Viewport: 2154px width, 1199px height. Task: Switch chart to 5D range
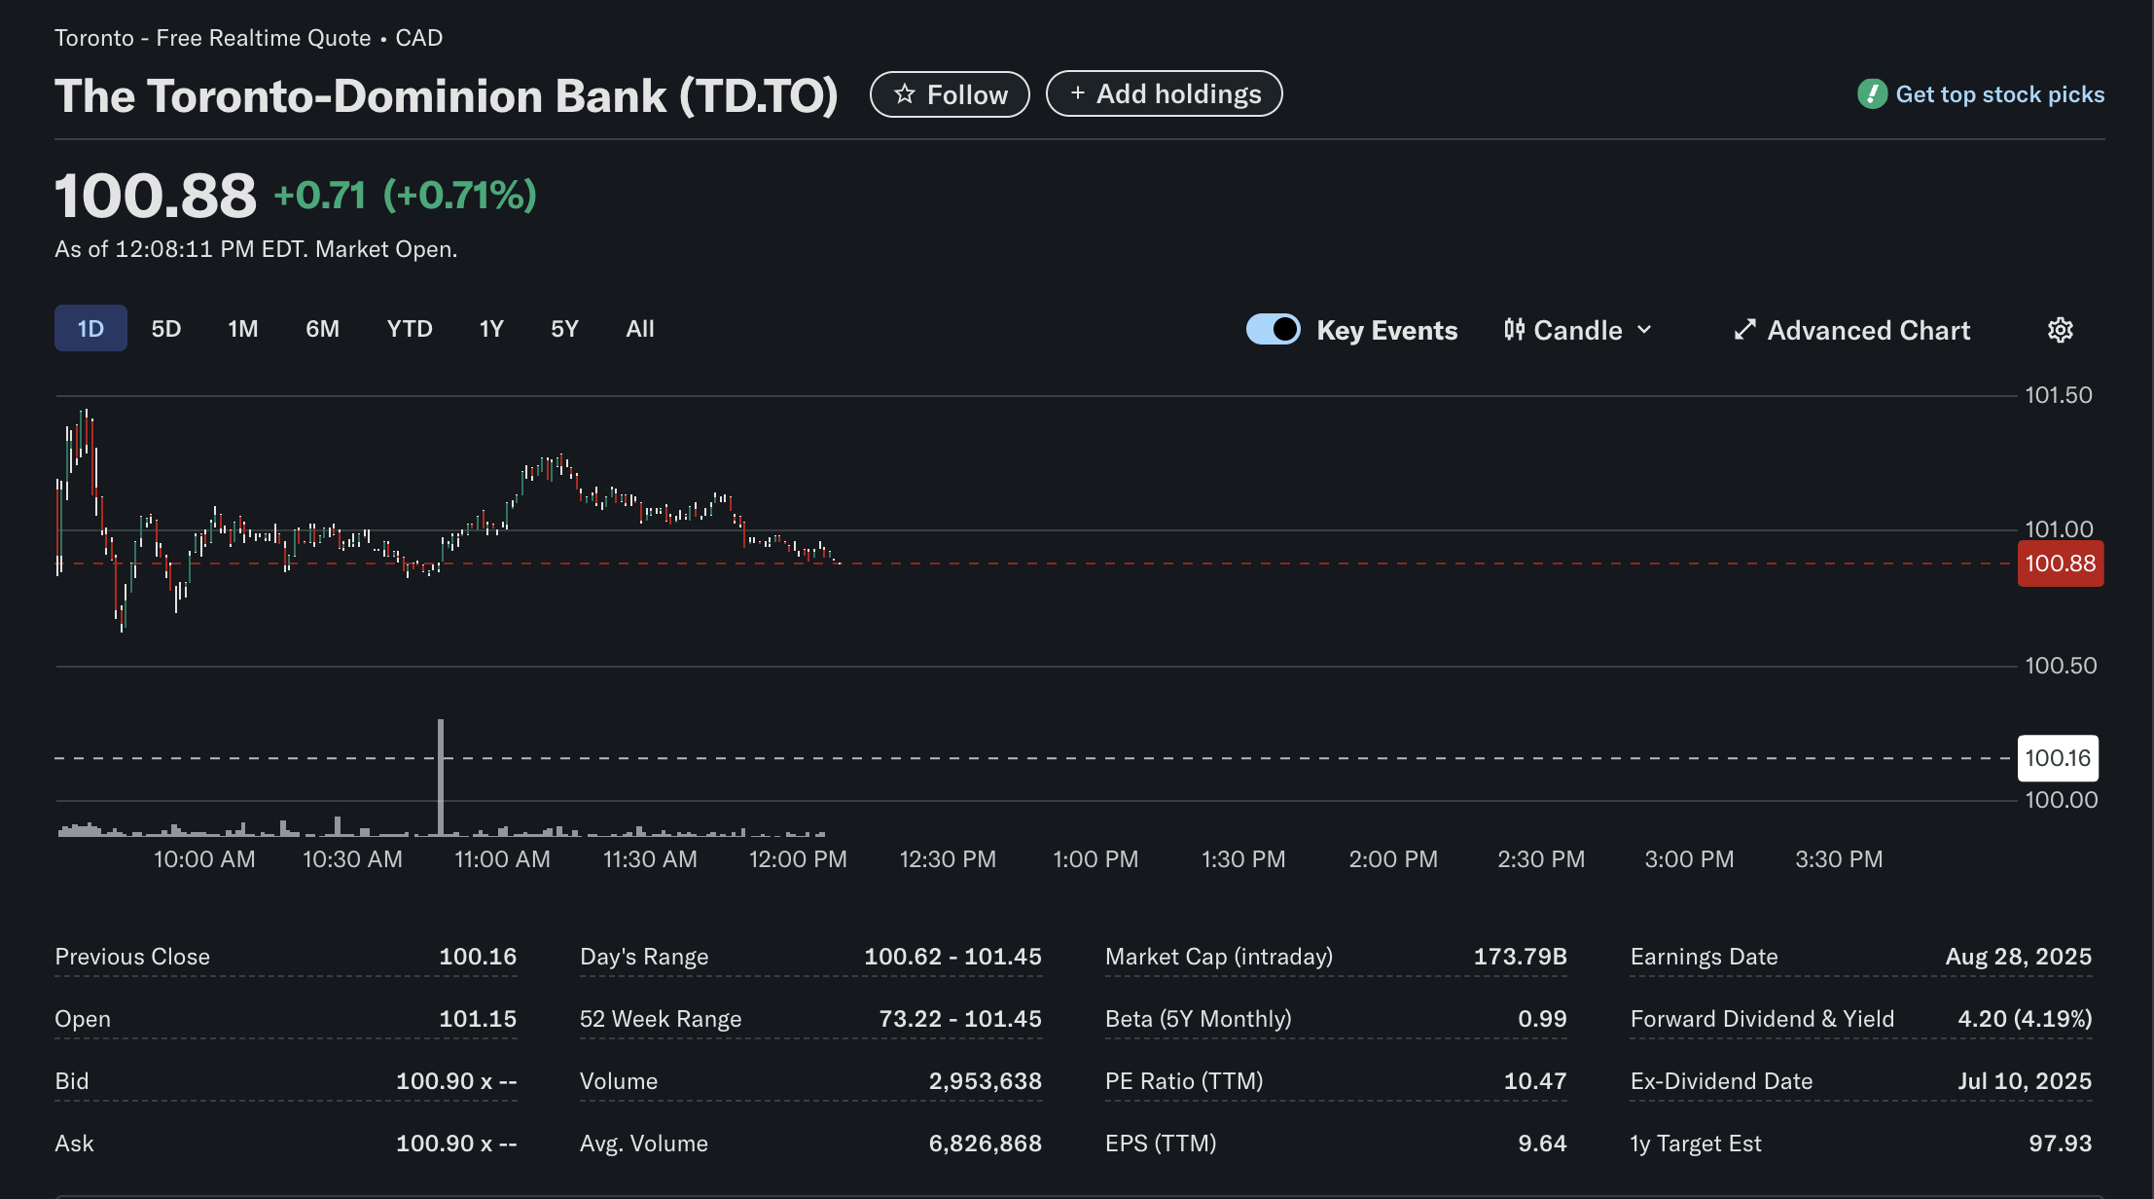click(166, 329)
